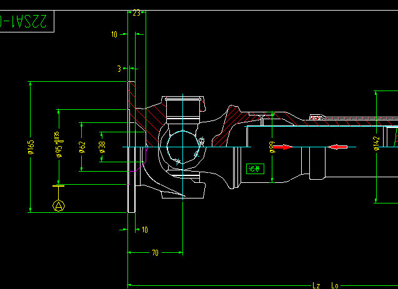Select the right-pointing red arrow

tap(283, 147)
